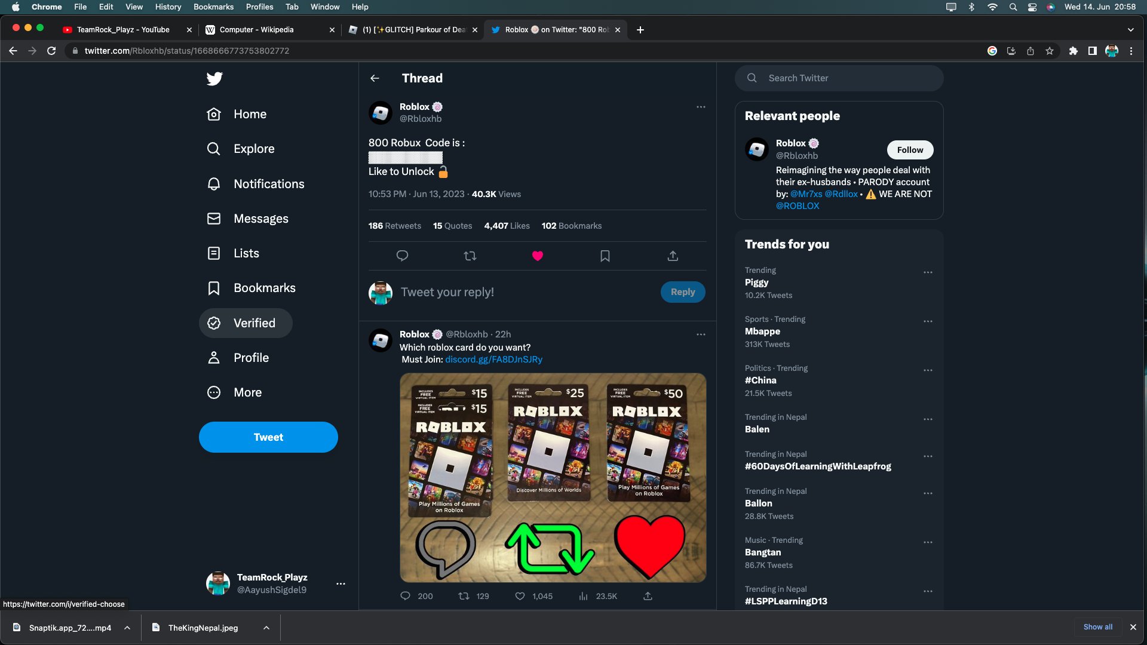Image resolution: width=1147 pixels, height=645 pixels.
Task: Open the Roblox gift cards image
Action: click(553, 478)
